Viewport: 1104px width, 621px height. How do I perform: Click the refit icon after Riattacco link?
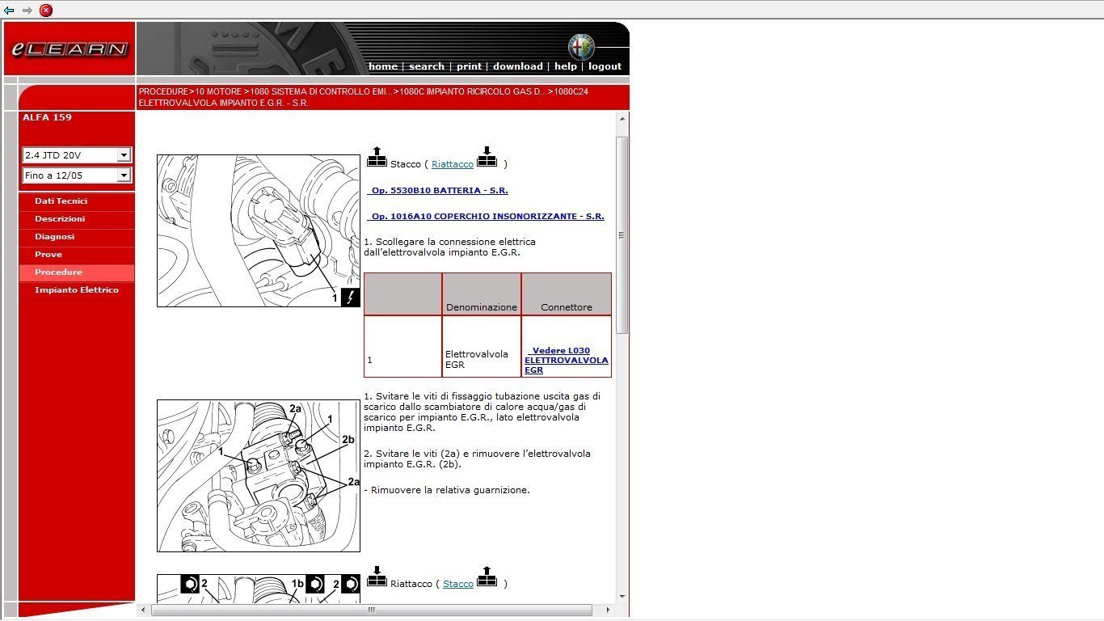(487, 157)
